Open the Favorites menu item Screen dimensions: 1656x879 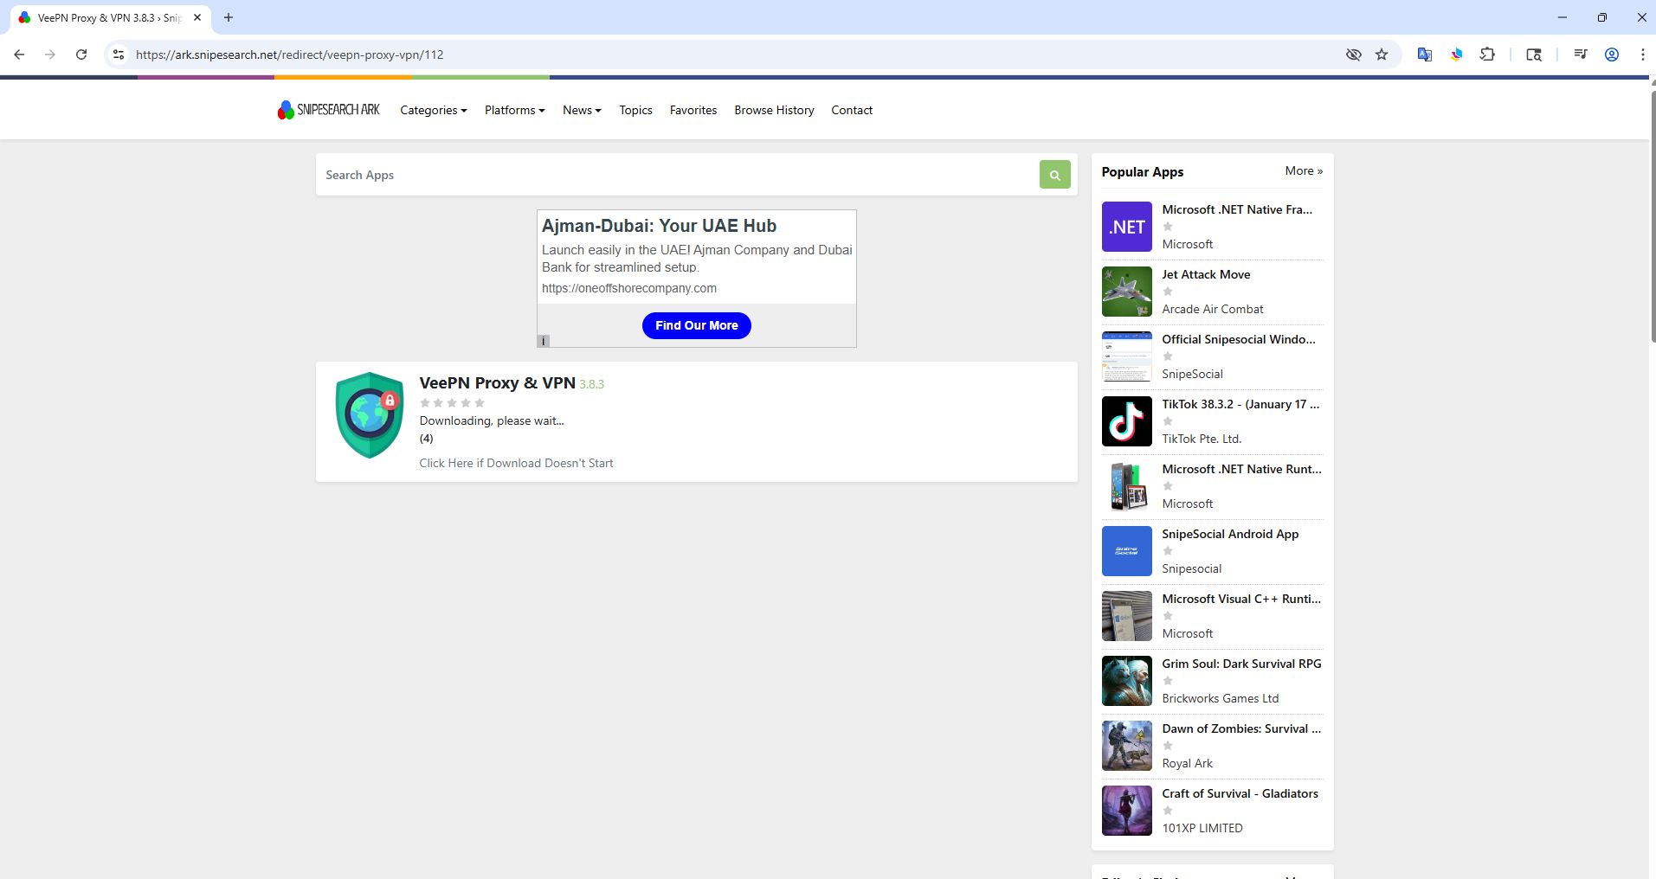pos(693,110)
